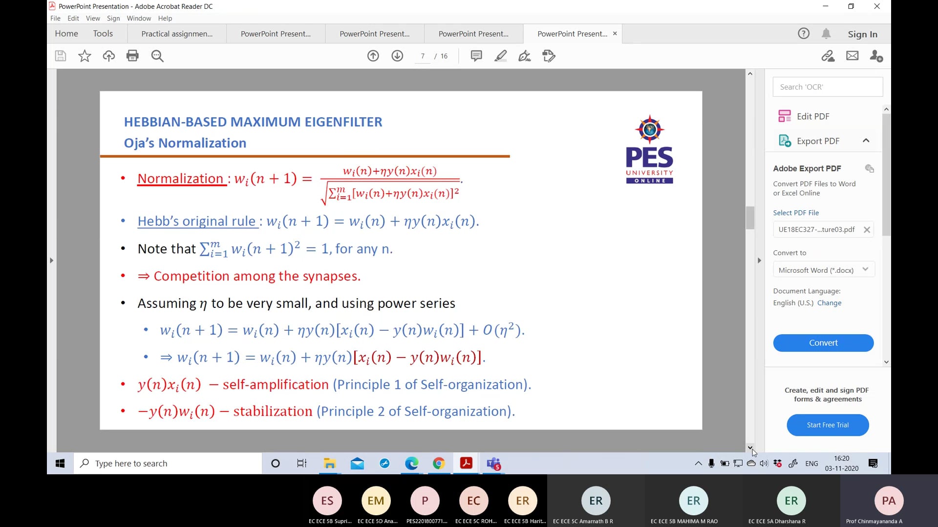Open the Fill & Sign tool
Viewport: 938px width, 527px height.
click(x=549, y=56)
